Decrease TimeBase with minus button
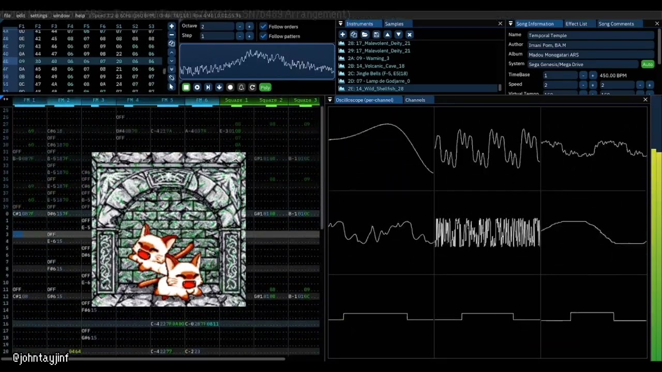This screenshot has height=372, width=662. (583, 75)
